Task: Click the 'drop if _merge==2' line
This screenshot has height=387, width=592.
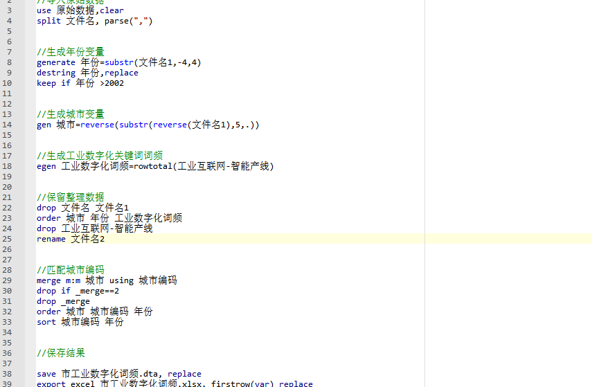Action: pyautogui.click(x=78, y=291)
